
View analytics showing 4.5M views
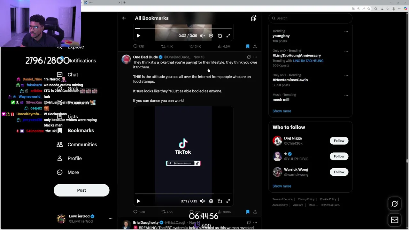pyautogui.click(x=224, y=46)
